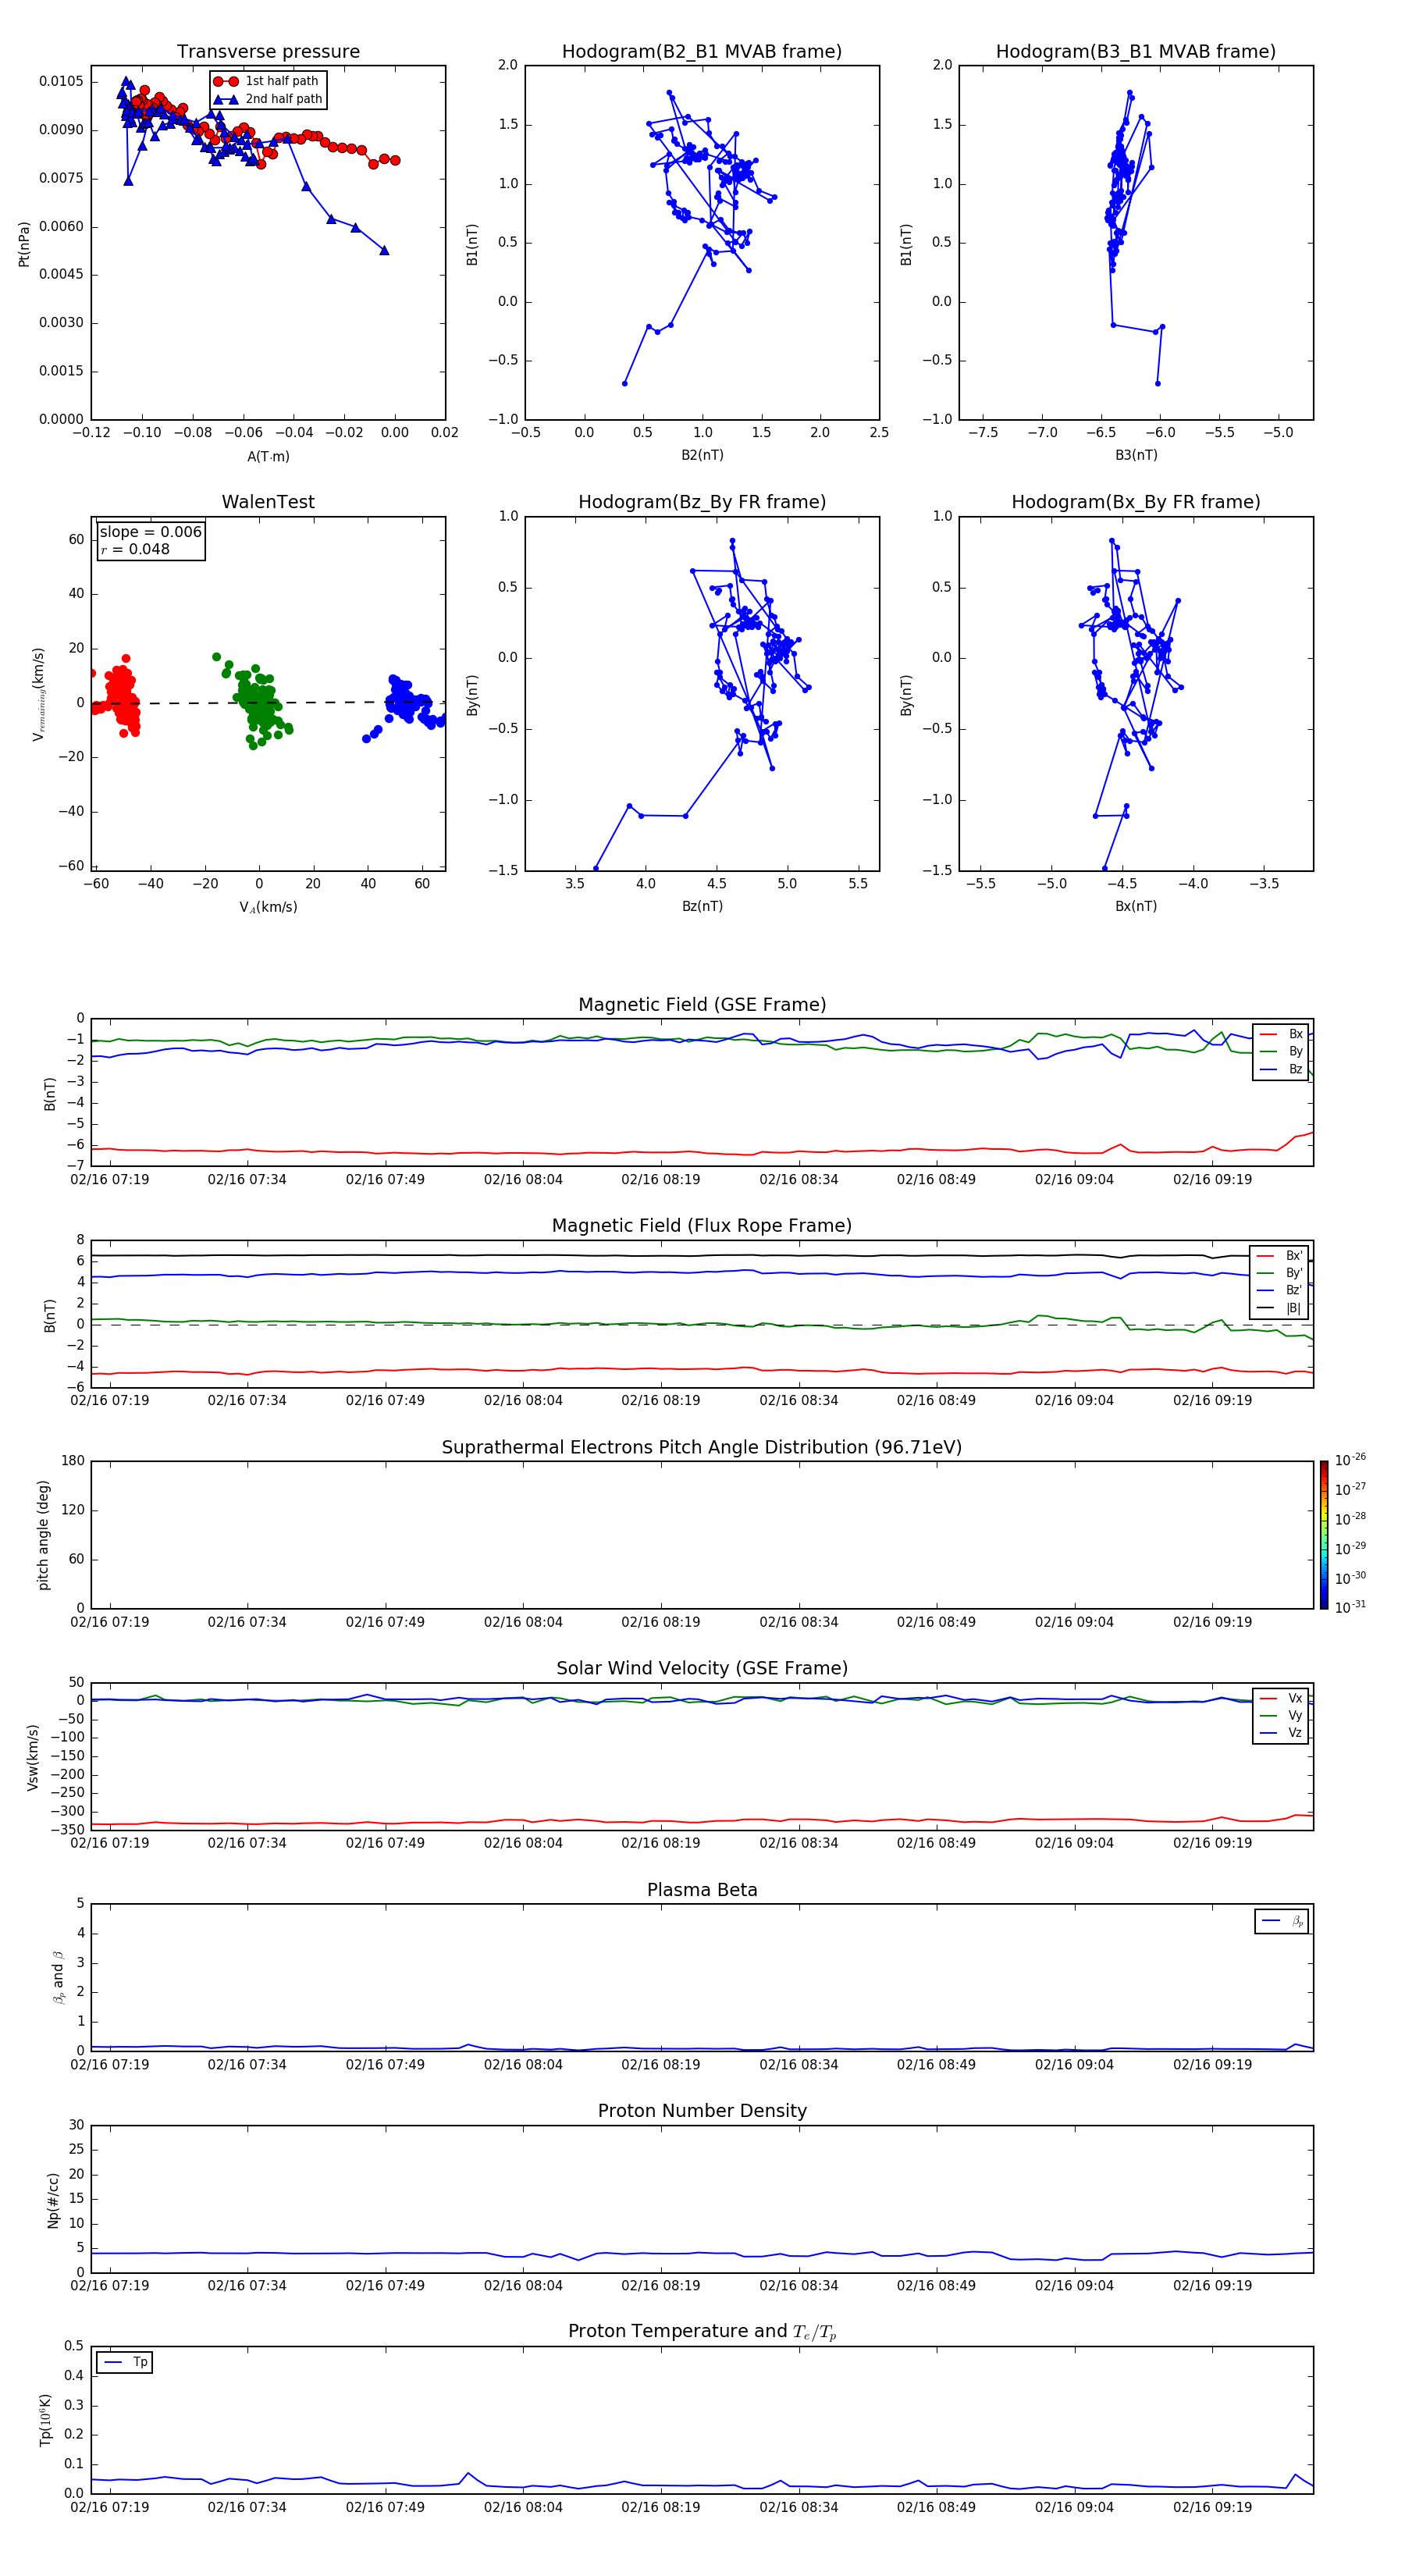
Task: Click the "Solar Wind Velocity (GSE Frame)" title
Action: (x=702, y=1669)
